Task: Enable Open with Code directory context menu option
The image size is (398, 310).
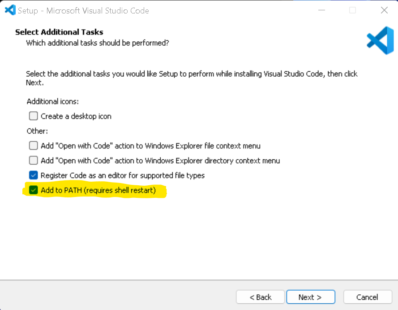Action: tap(33, 161)
